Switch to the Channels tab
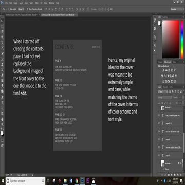The image size is (185, 185). pyautogui.click(x=166, y=87)
